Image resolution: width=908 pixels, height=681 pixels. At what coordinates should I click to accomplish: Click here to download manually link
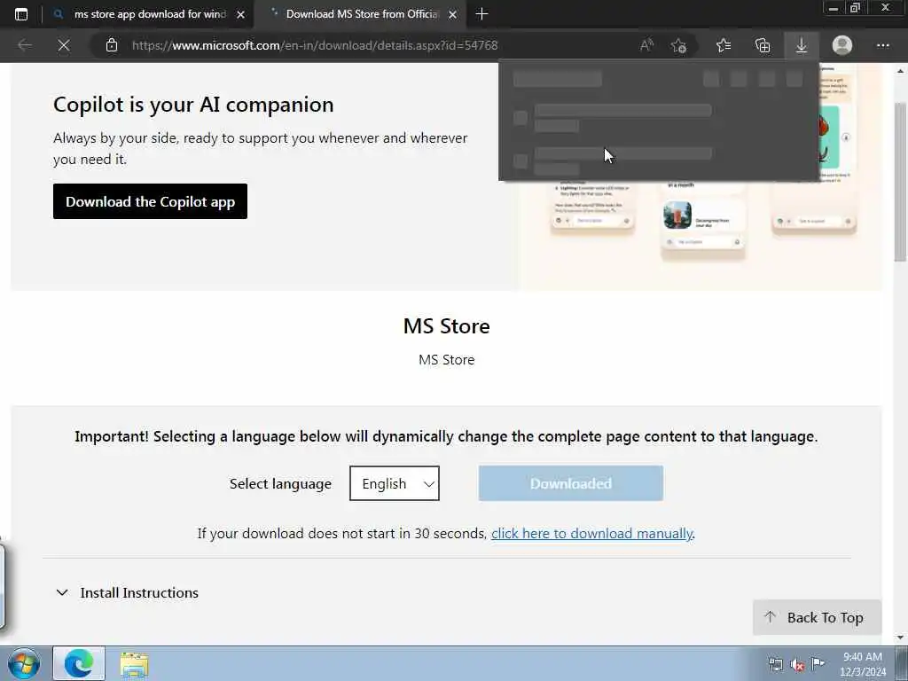coord(591,533)
